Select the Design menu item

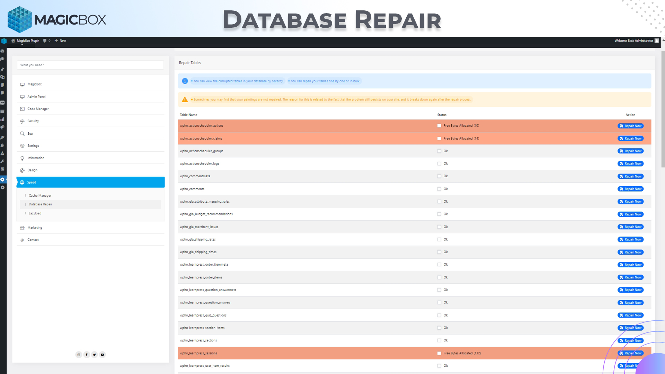90,170
